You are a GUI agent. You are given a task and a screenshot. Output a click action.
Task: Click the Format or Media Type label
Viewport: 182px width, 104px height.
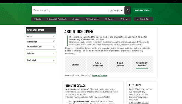35,46
